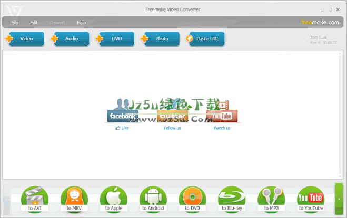
Task: Add files with the Audio button
Action: tap(70, 39)
